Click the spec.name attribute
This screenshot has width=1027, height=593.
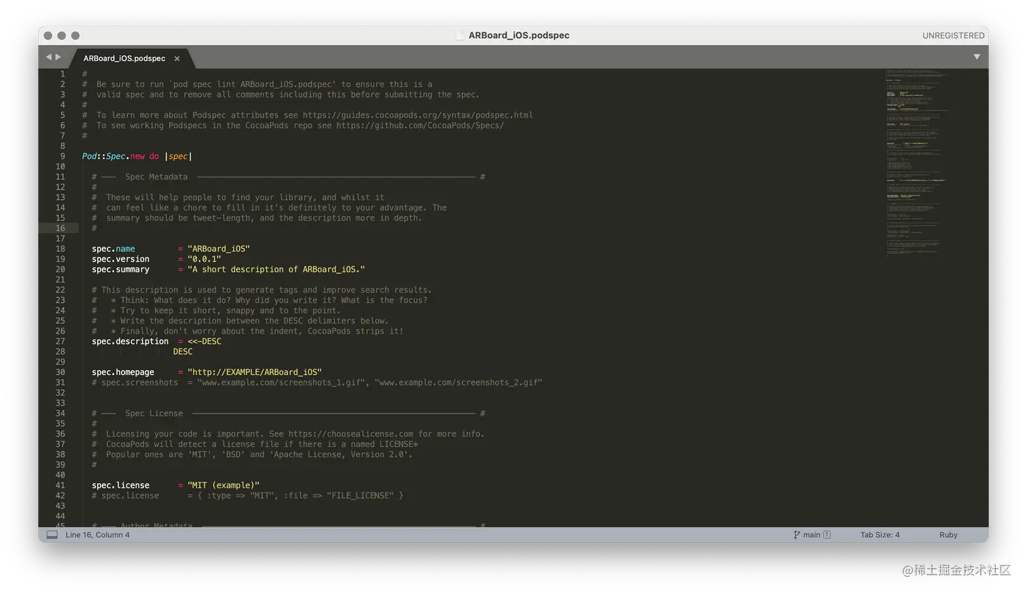[x=113, y=249]
